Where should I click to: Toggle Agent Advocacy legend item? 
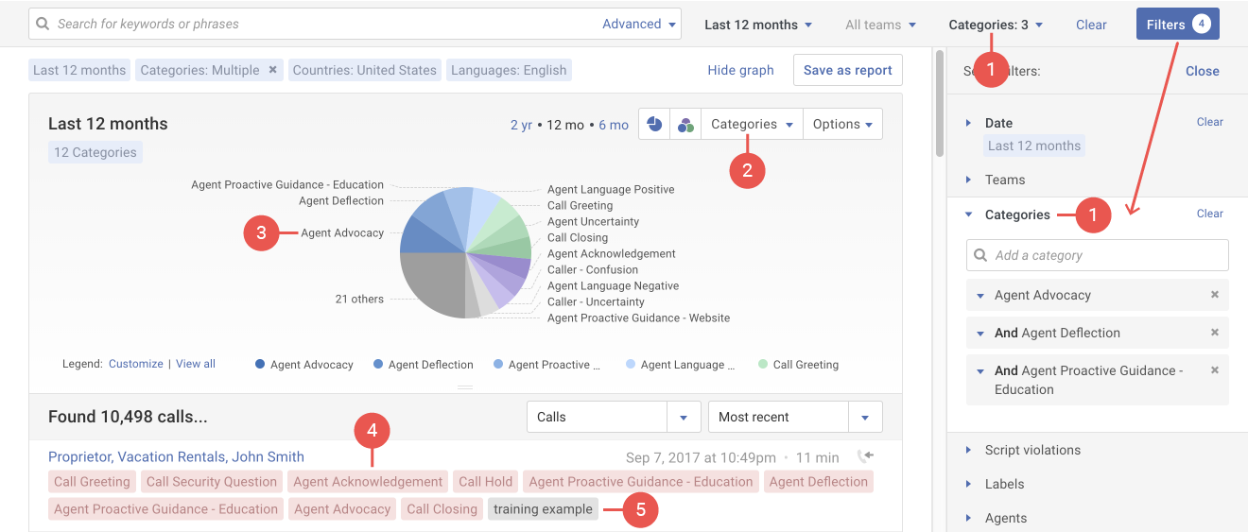pyautogui.click(x=303, y=365)
